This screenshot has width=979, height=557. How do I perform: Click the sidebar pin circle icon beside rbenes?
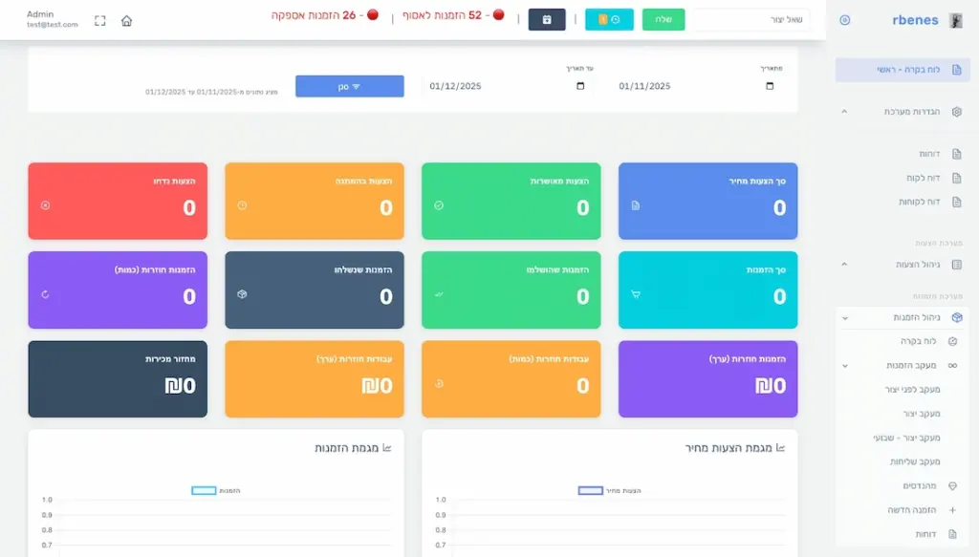pos(844,20)
